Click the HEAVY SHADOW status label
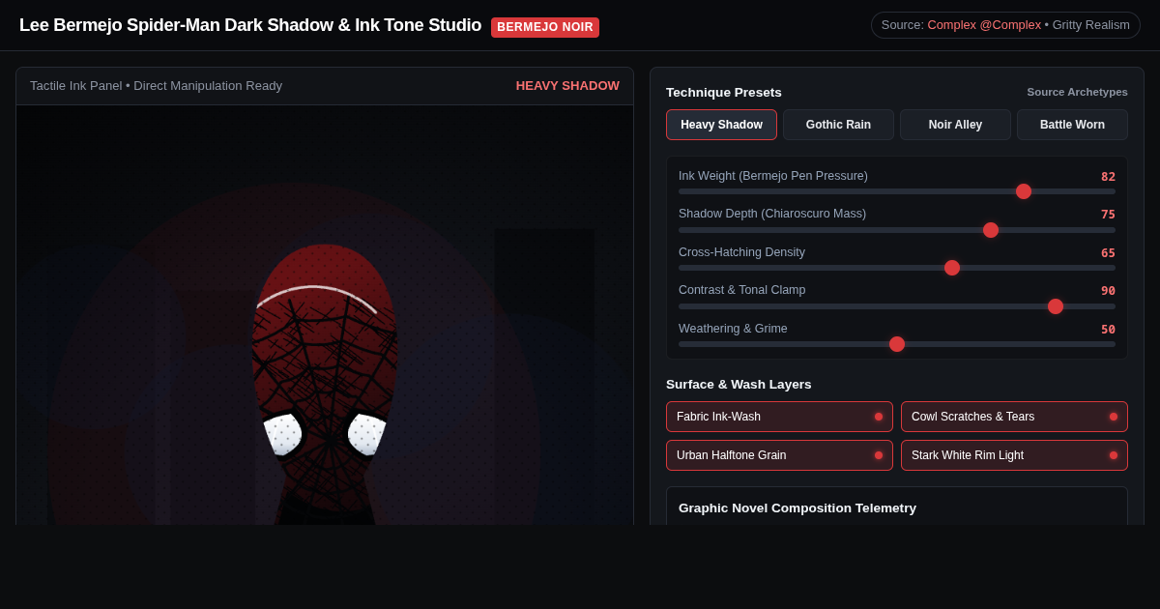Screen dimensions: 1160x609 point(567,86)
